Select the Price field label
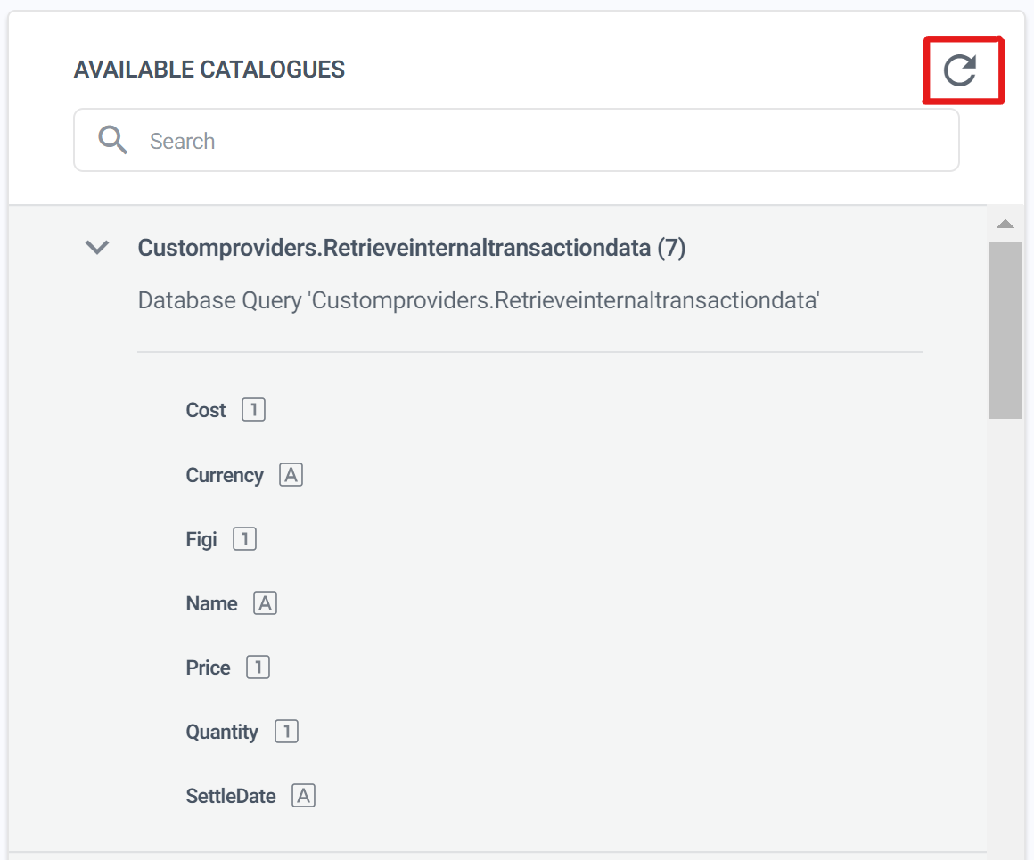1034x860 pixels. [x=209, y=668]
